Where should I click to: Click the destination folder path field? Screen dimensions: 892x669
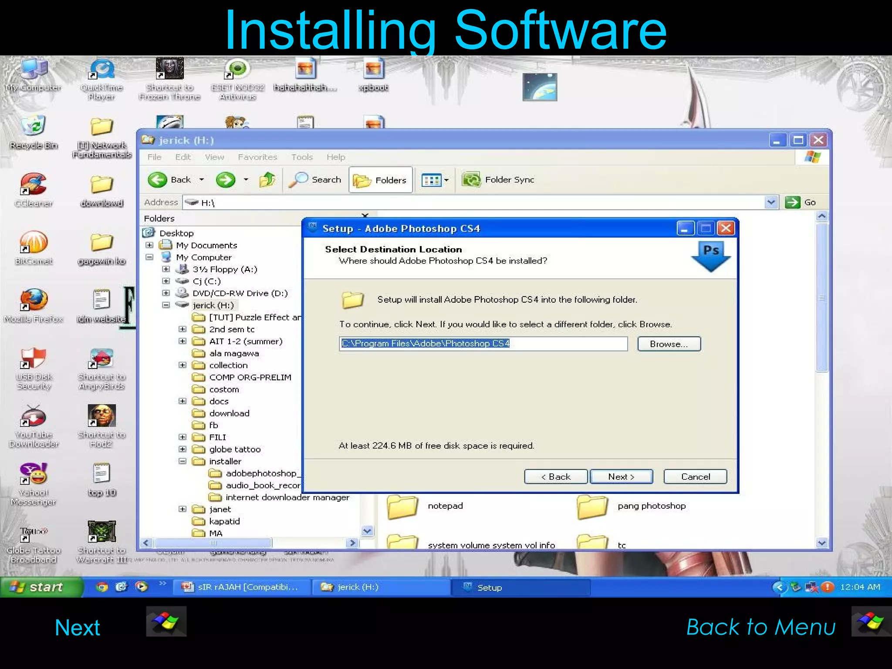(483, 344)
